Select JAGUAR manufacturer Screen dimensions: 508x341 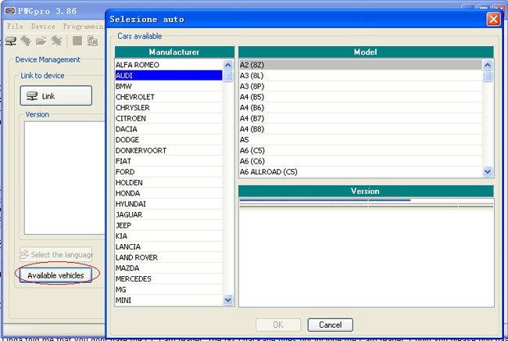[x=169, y=214]
